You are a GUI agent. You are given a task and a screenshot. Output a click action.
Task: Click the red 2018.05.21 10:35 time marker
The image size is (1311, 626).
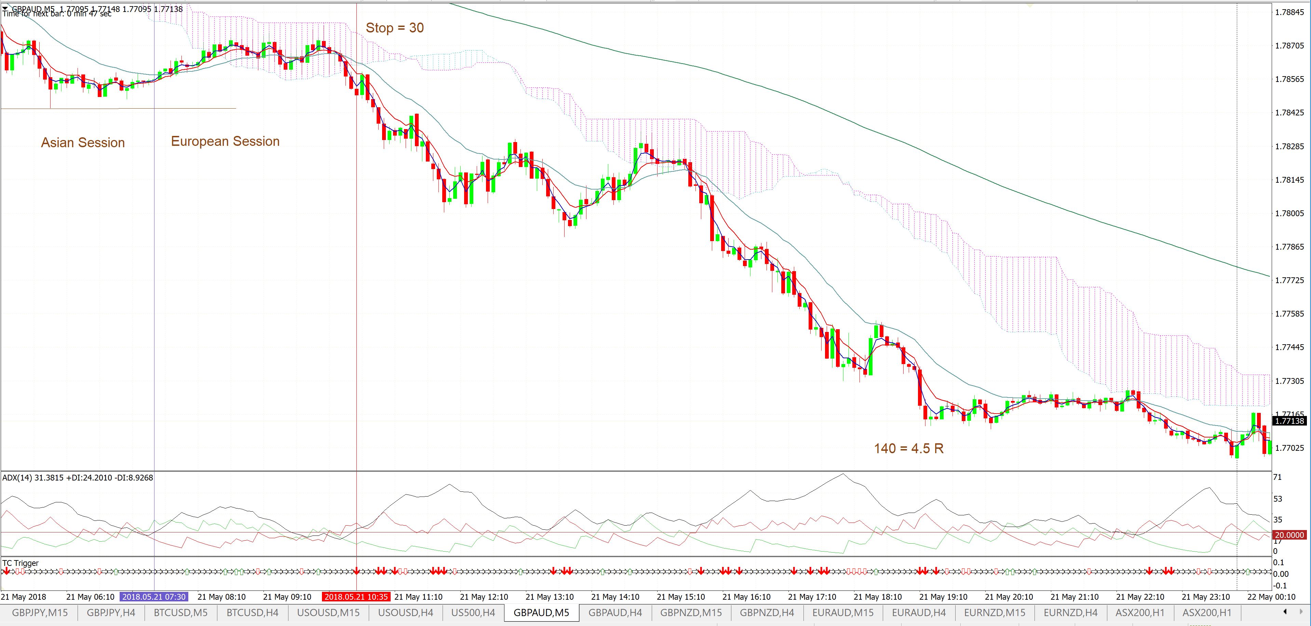356,597
